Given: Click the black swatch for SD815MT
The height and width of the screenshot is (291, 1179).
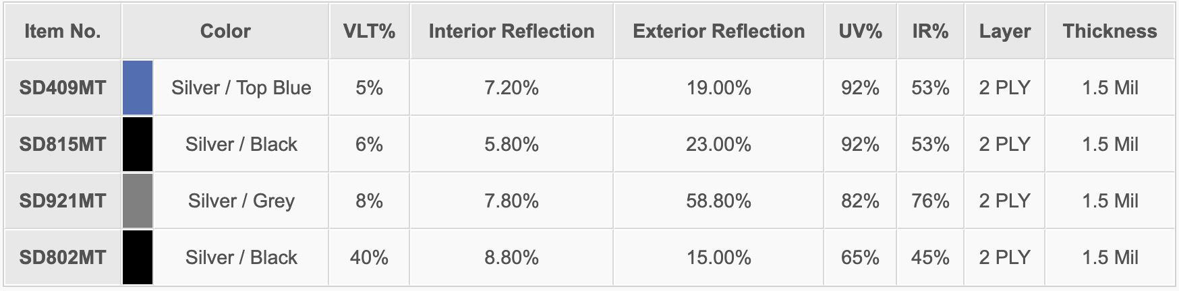Looking at the screenshot, I should coord(138,144).
